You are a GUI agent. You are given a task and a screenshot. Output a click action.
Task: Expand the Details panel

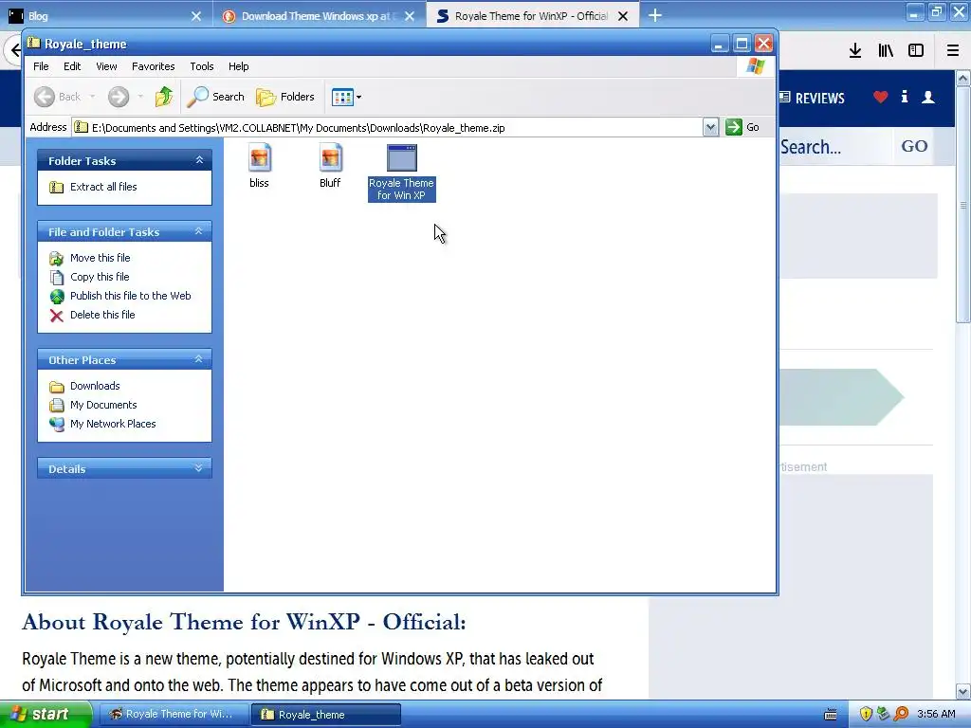pos(199,468)
